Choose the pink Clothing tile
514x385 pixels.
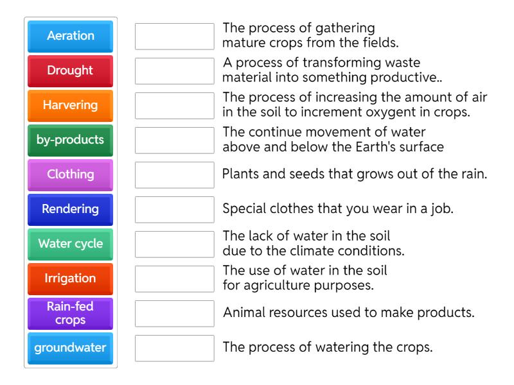click(71, 175)
